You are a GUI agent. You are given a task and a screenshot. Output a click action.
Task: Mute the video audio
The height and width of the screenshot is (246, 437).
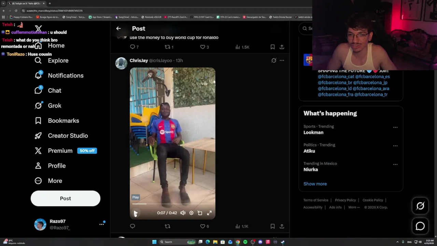183,213
